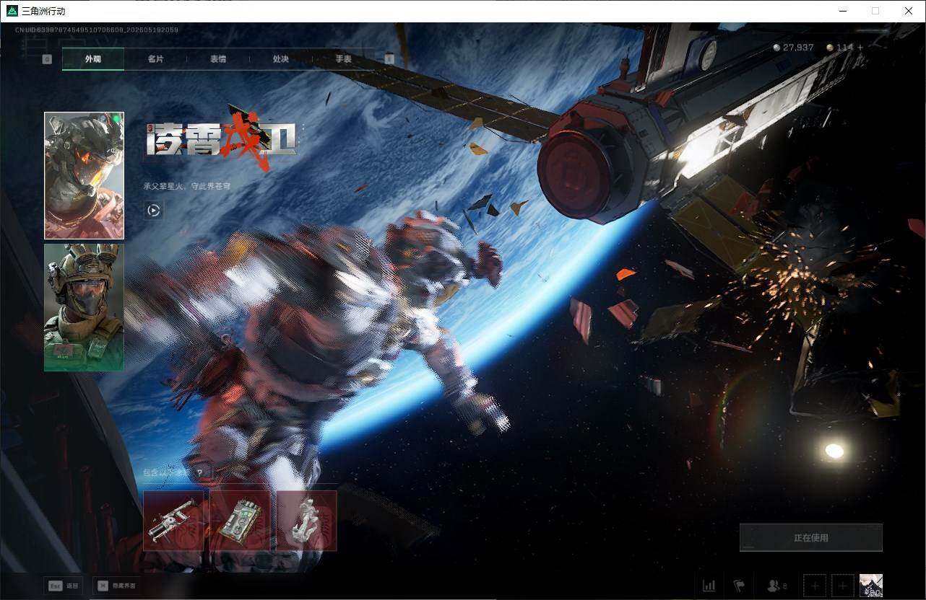Screen dimensions: 926x600
Task: Open the 手表 tab
Action: [x=343, y=59]
